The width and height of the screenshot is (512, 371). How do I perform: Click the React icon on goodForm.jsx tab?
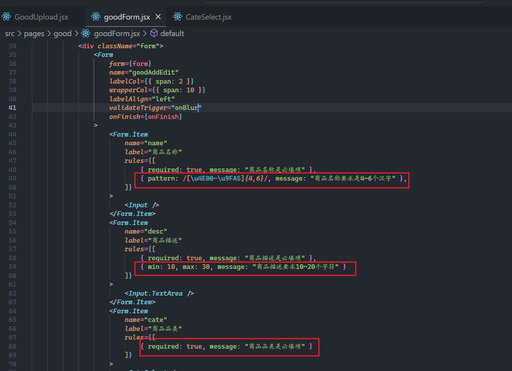[x=95, y=17]
